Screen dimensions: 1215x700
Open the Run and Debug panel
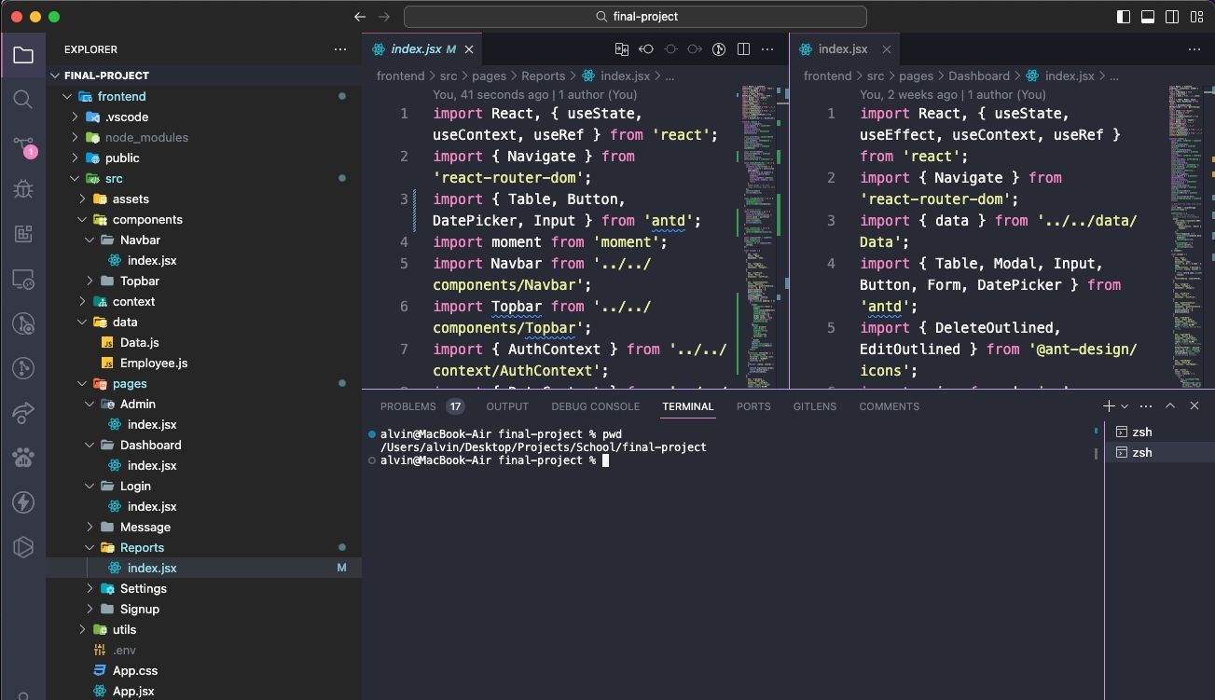24,188
